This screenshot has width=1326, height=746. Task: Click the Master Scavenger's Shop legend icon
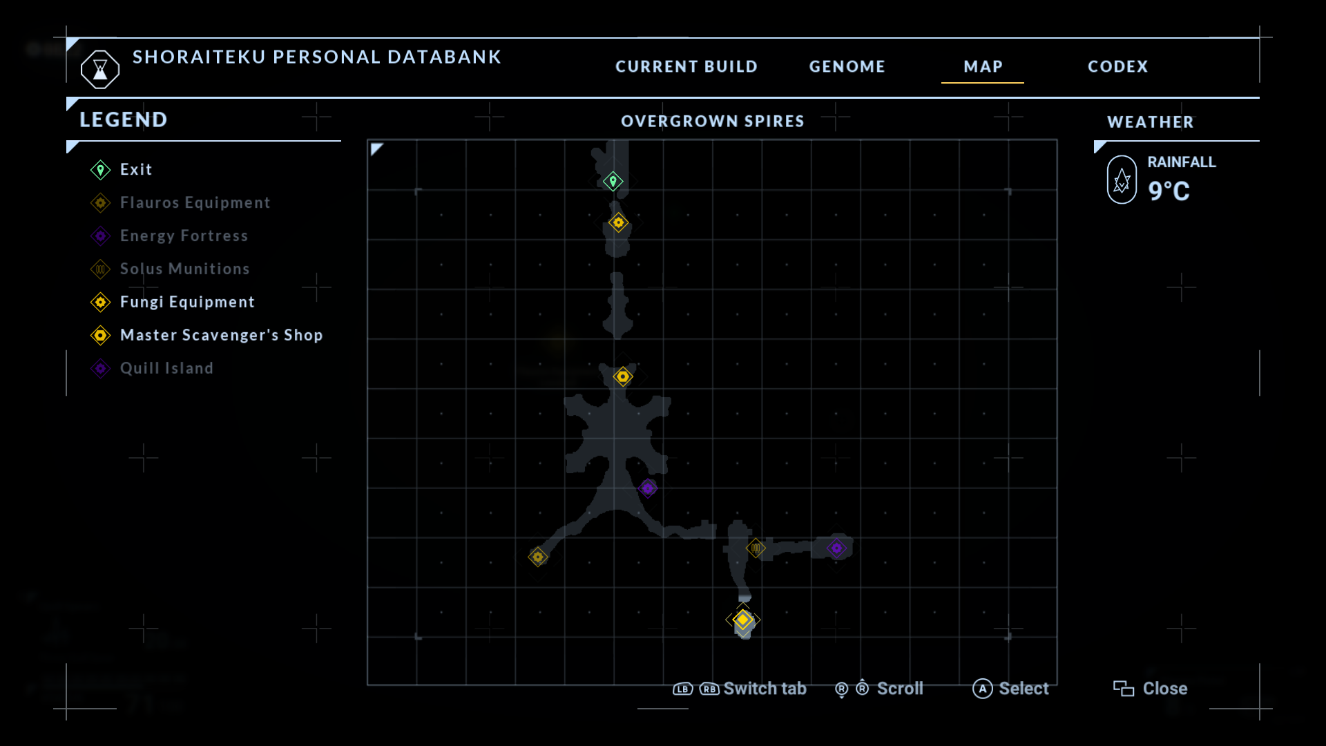click(x=101, y=335)
